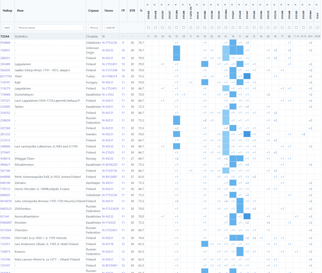This screenshot has height=273, width=322.
Task: Open haplogroup link N-FT48374
Action: (110, 76)
